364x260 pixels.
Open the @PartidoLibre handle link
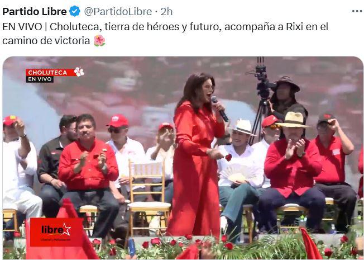coord(118,11)
